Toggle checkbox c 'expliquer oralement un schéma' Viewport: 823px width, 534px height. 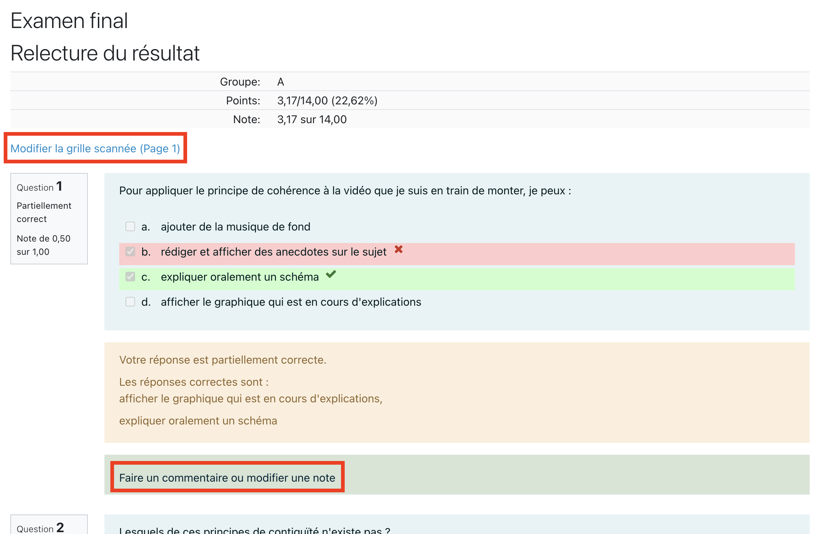coord(130,277)
